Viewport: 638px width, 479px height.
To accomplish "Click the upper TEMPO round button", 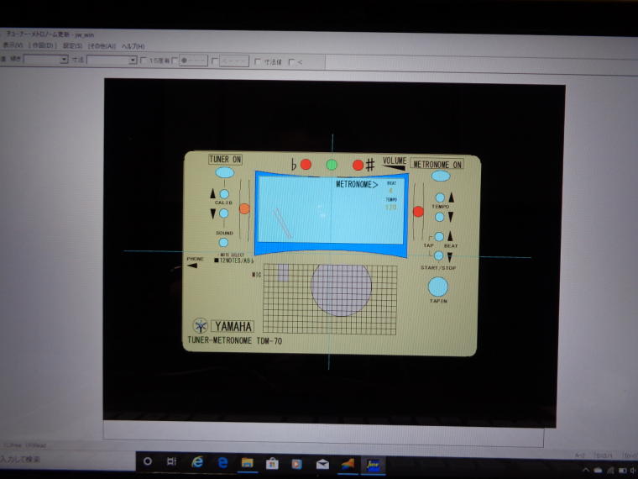I will [440, 197].
